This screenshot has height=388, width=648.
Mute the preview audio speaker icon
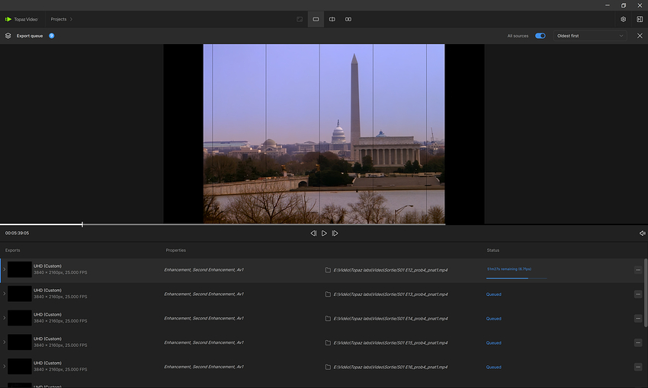642,234
